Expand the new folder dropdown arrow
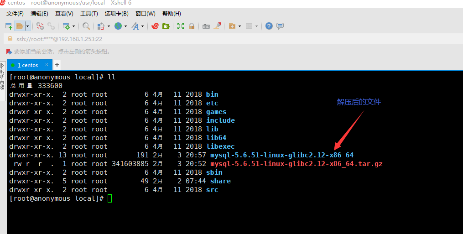Image resolution: width=463 pixels, height=234 pixels. 239,26
